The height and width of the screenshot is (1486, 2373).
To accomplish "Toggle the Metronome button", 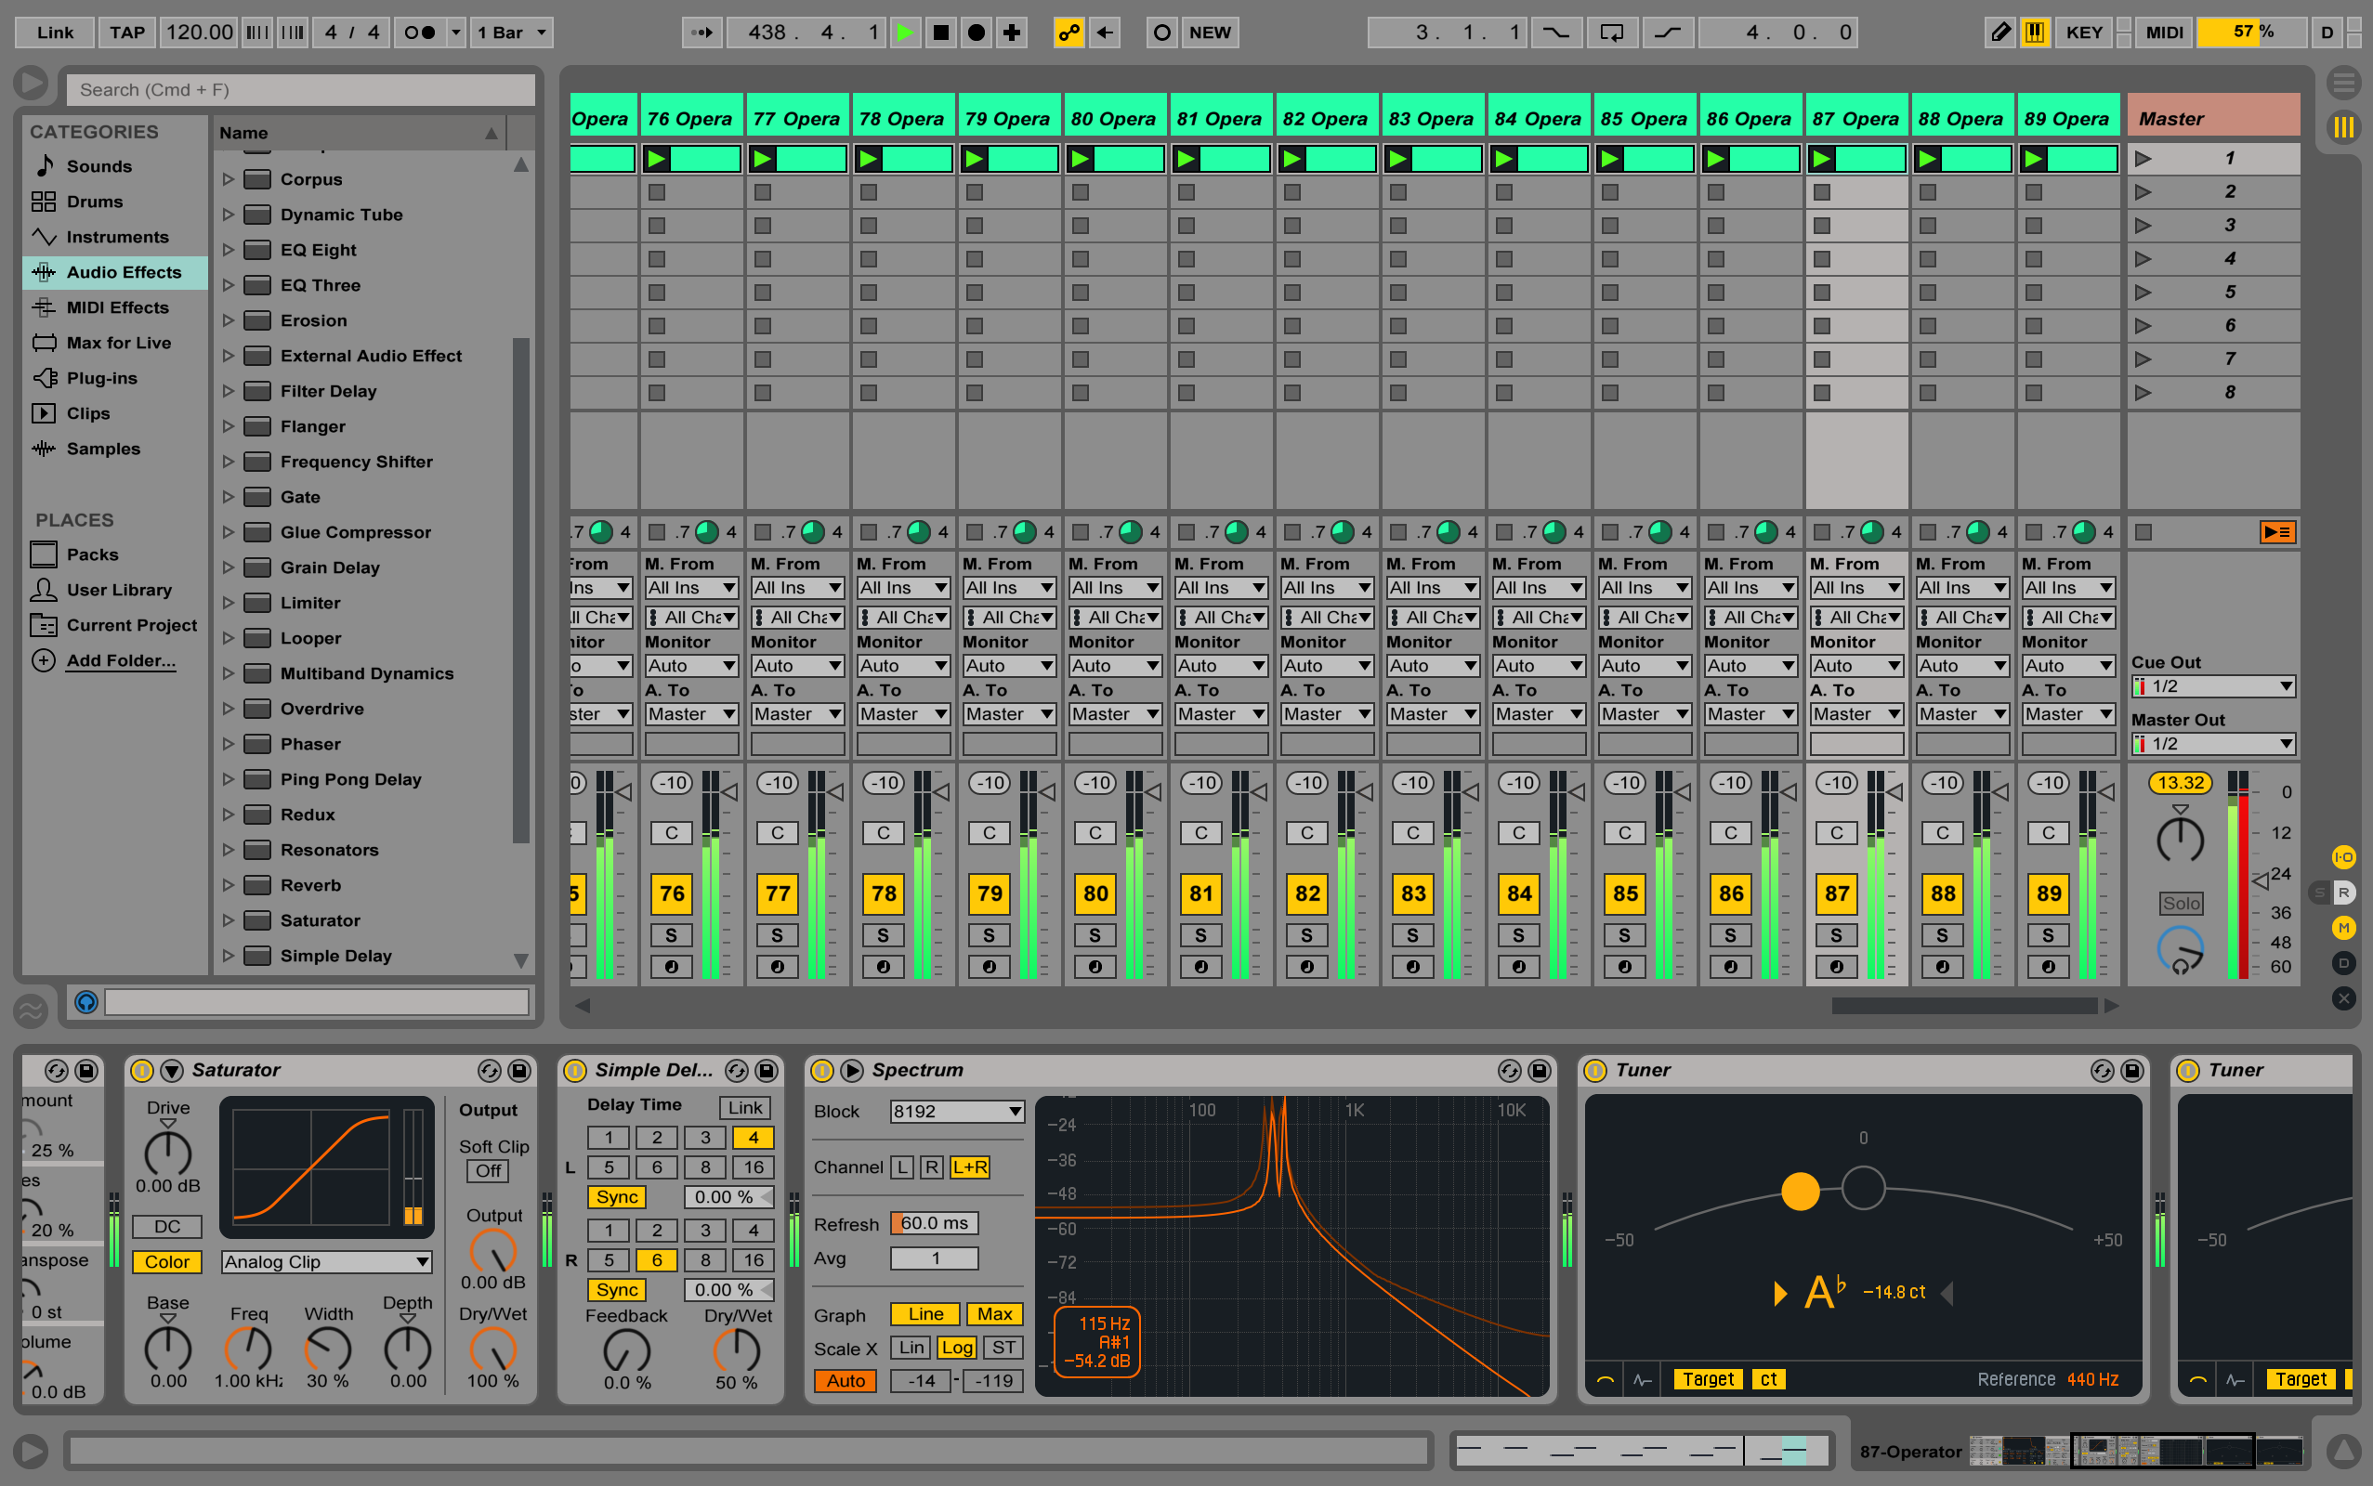I will pos(420,33).
